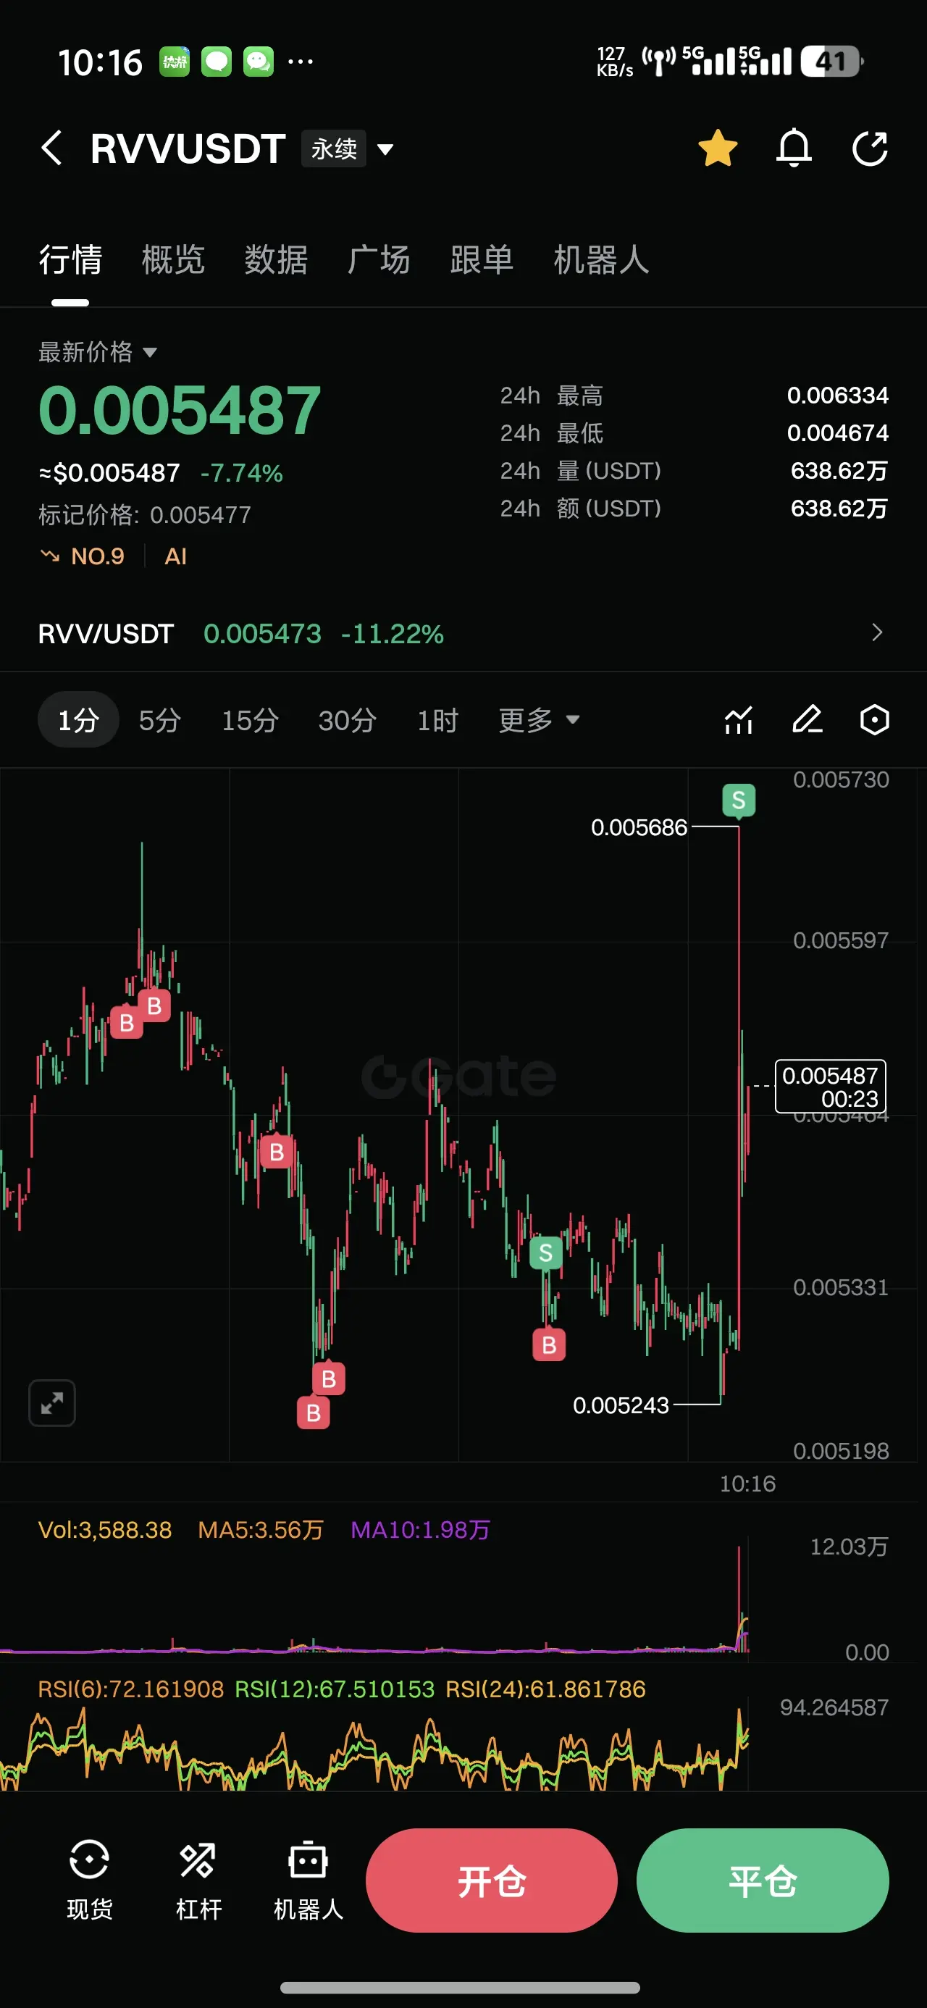Open price alerts bell icon

794,148
